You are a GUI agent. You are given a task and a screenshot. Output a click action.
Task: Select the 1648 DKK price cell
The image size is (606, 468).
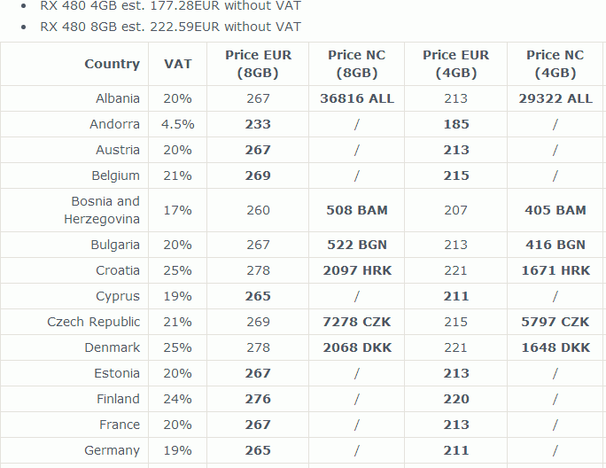(x=555, y=347)
